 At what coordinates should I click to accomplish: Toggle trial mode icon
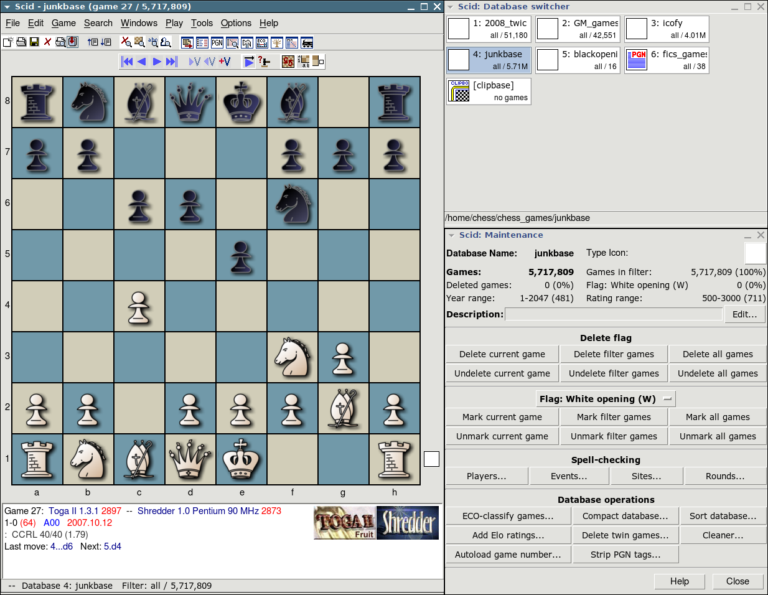(x=264, y=61)
